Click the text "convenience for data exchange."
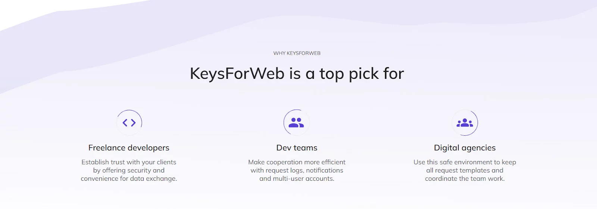The height and width of the screenshot is (209, 597). tap(129, 179)
